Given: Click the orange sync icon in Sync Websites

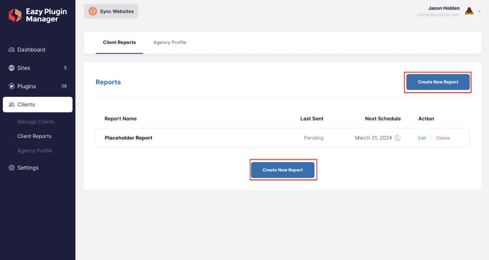Looking at the screenshot, I should [x=93, y=11].
